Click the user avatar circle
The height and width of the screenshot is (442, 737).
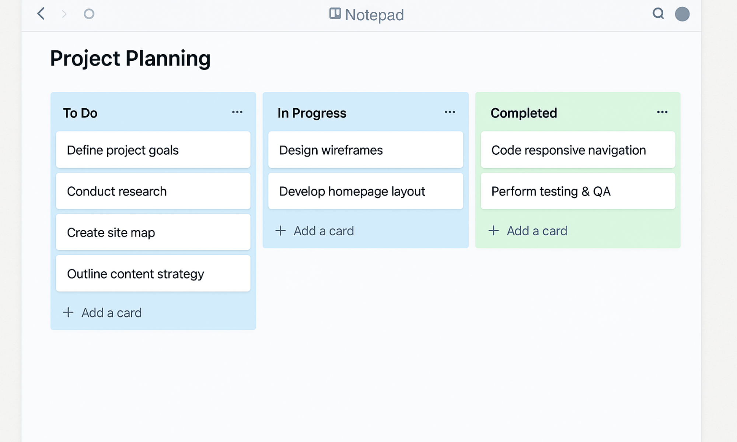click(x=682, y=14)
